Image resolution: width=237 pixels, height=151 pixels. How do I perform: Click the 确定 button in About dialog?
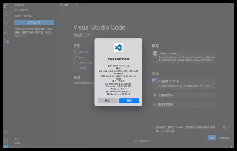108,101
